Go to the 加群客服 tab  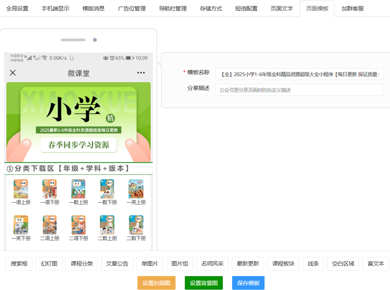click(352, 8)
